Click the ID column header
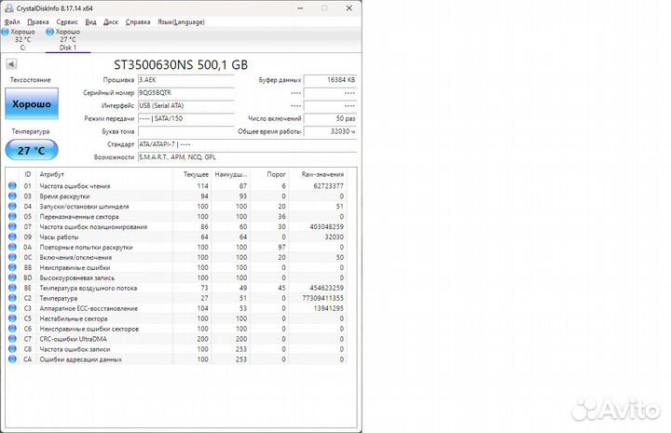The width and height of the screenshot is (671, 433). (28, 174)
